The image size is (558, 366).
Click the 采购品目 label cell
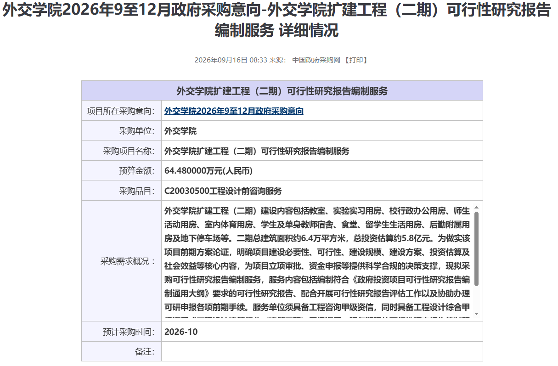[x=121, y=191]
